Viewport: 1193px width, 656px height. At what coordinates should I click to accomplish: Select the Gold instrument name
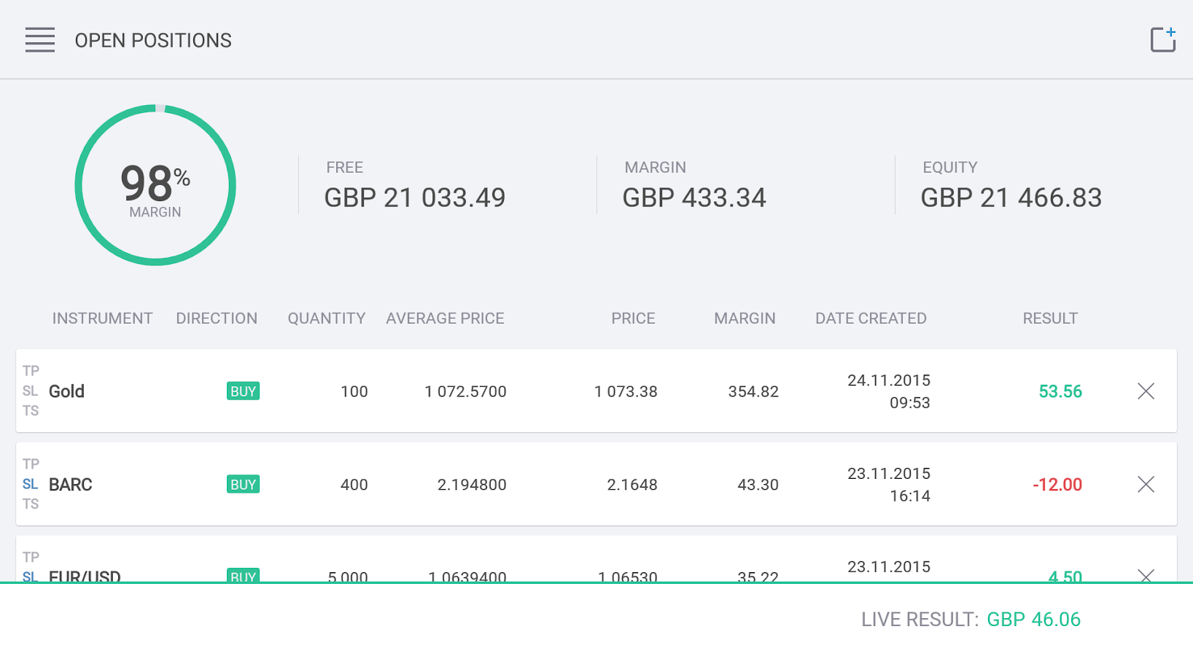tap(66, 391)
